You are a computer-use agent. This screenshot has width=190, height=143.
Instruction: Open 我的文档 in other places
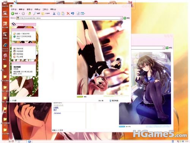(20, 48)
